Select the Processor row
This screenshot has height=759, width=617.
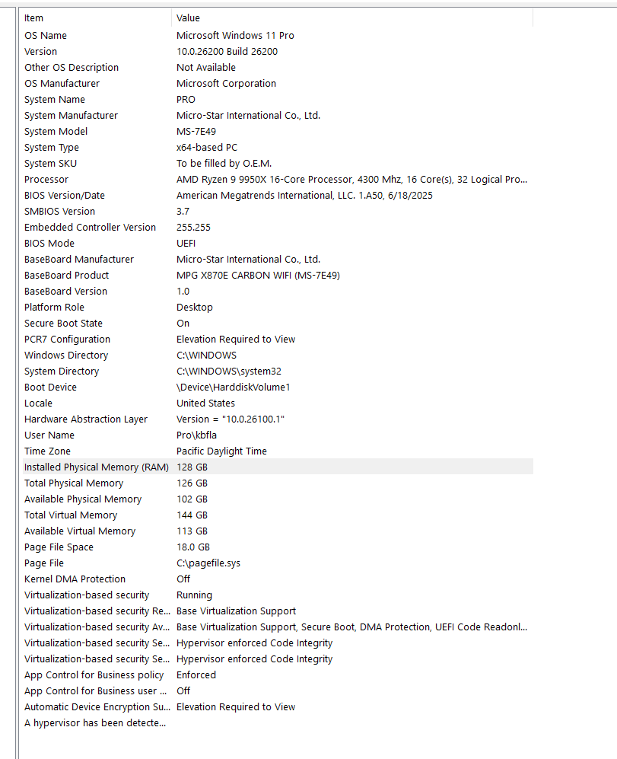[278, 179]
